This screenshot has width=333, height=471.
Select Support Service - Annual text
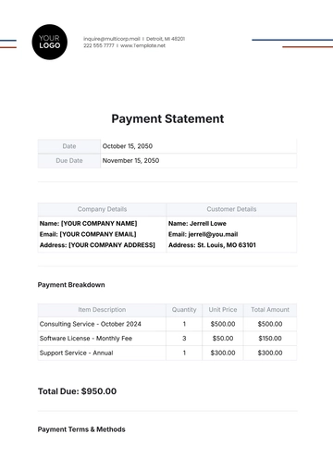point(76,353)
